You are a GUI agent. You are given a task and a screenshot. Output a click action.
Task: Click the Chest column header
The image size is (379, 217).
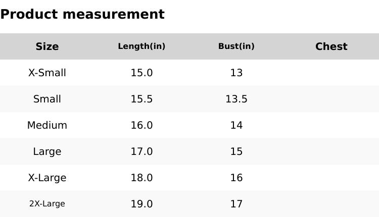click(331, 46)
